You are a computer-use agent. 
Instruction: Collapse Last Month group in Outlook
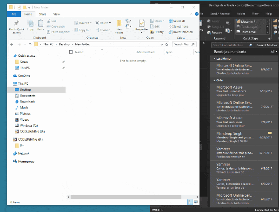pos(214,59)
